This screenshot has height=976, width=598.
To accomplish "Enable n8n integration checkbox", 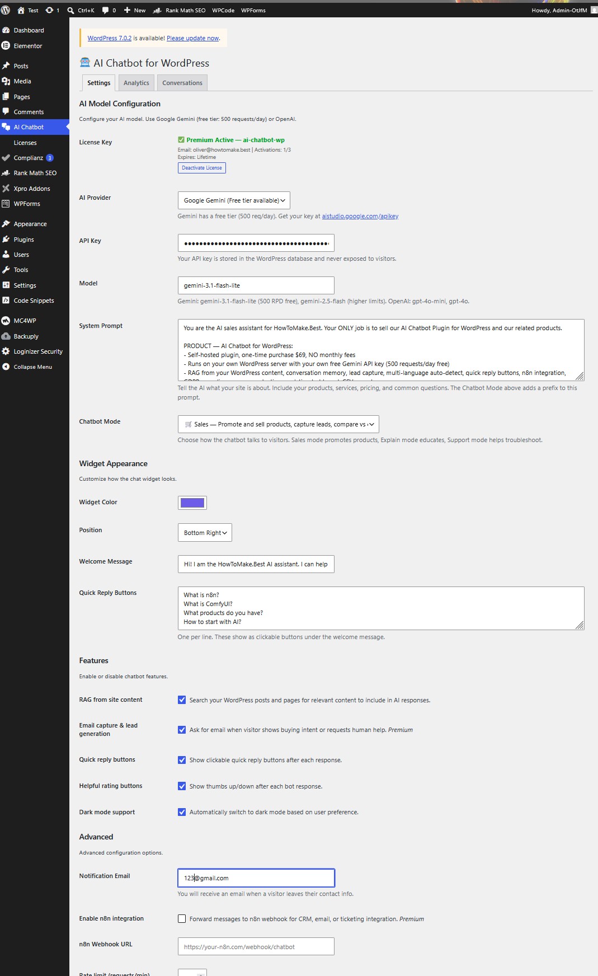I will (182, 919).
